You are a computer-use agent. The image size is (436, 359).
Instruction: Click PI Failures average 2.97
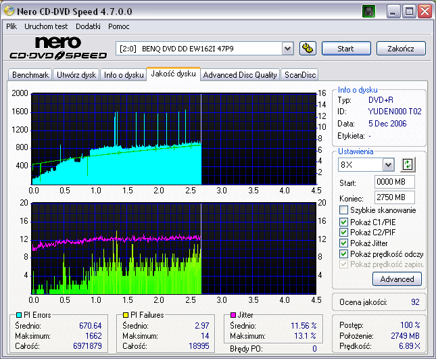202,326
